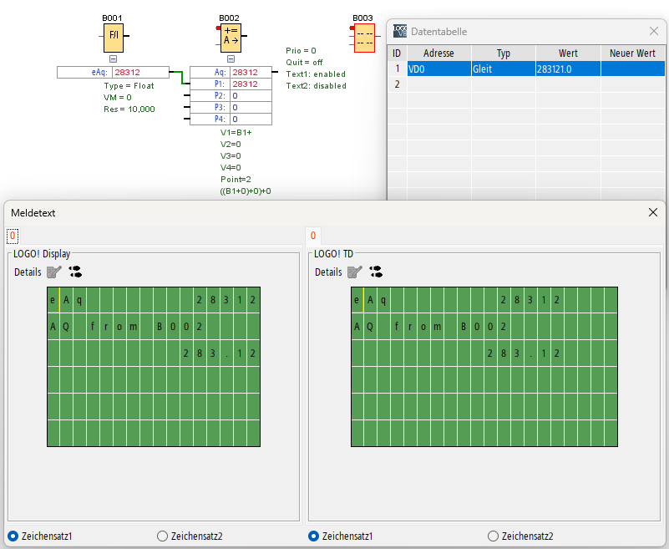Viewport: 669px width, 549px height.
Task: Select Zeichensatz1 under LOGO! Display
Action: click(x=13, y=536)
